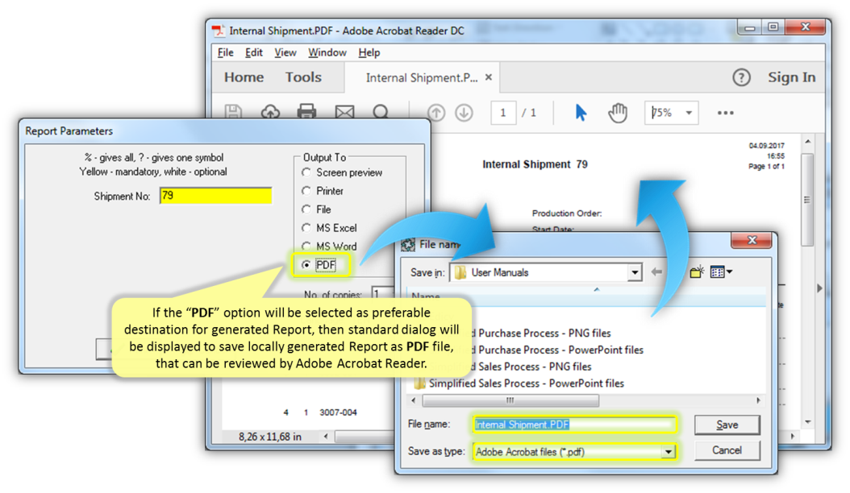
Task: Switch to the Tools tab
Action: (x=303, y=77)
